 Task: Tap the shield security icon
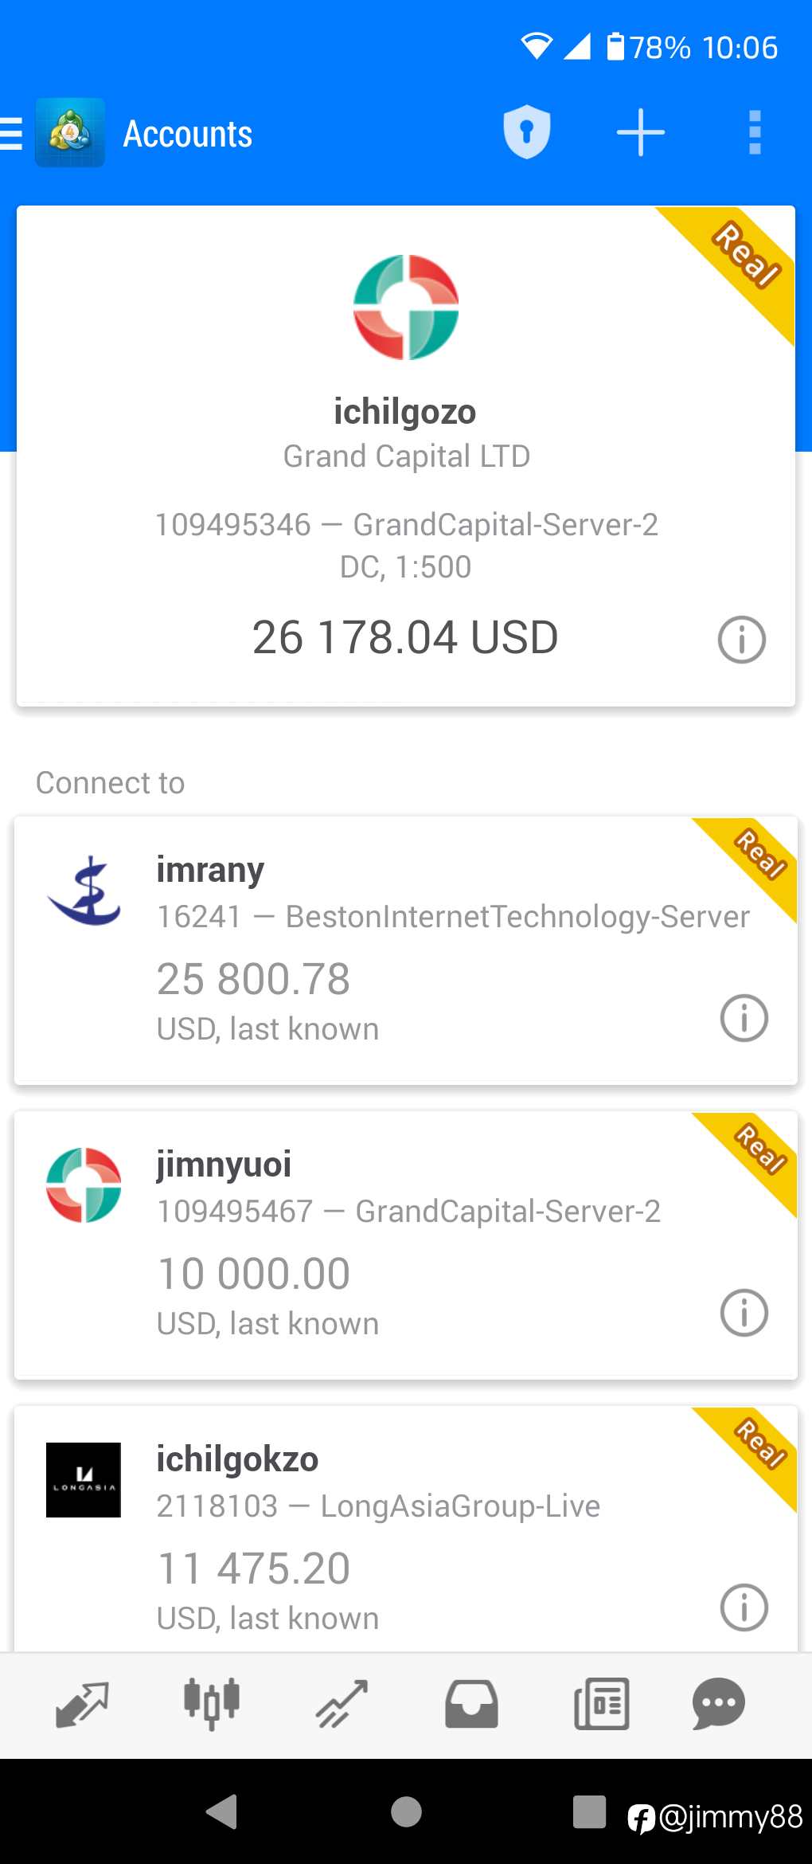tap(527, 132)
